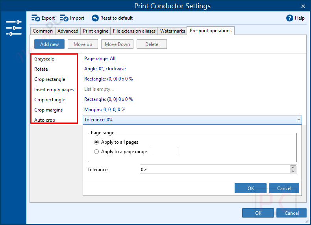Select the Insert empty pages operation
311x225 pixels.
point(54,90)
